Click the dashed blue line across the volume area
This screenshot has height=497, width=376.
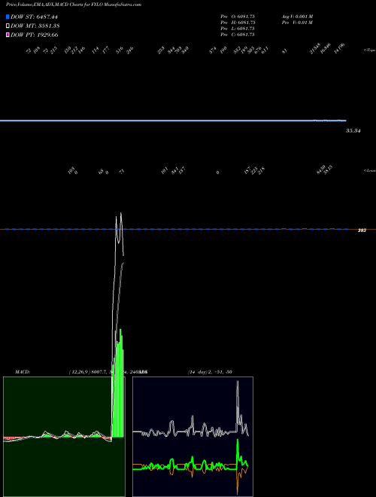(x=177, y=229)
